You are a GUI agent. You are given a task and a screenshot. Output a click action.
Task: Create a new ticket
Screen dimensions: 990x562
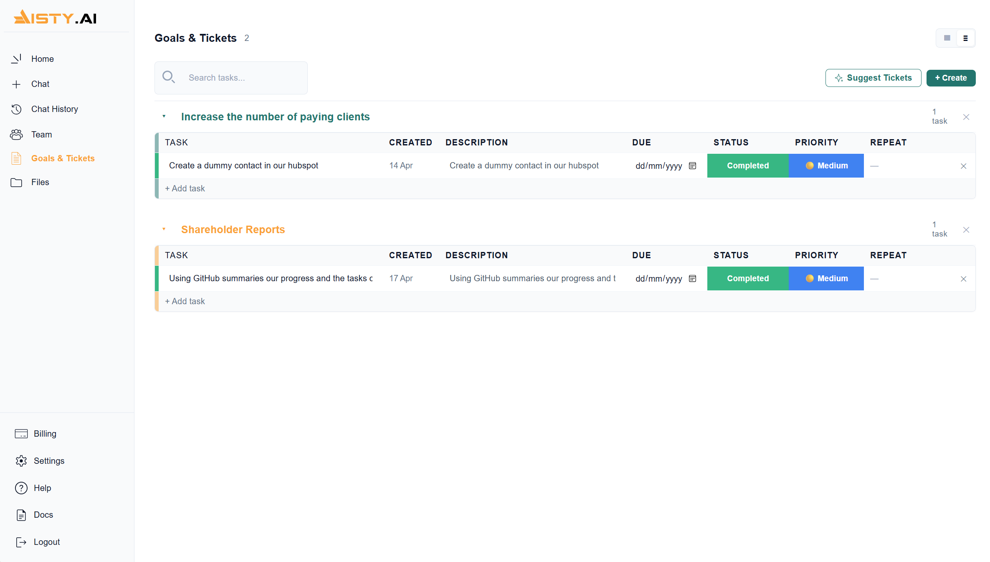coord(951,78)
